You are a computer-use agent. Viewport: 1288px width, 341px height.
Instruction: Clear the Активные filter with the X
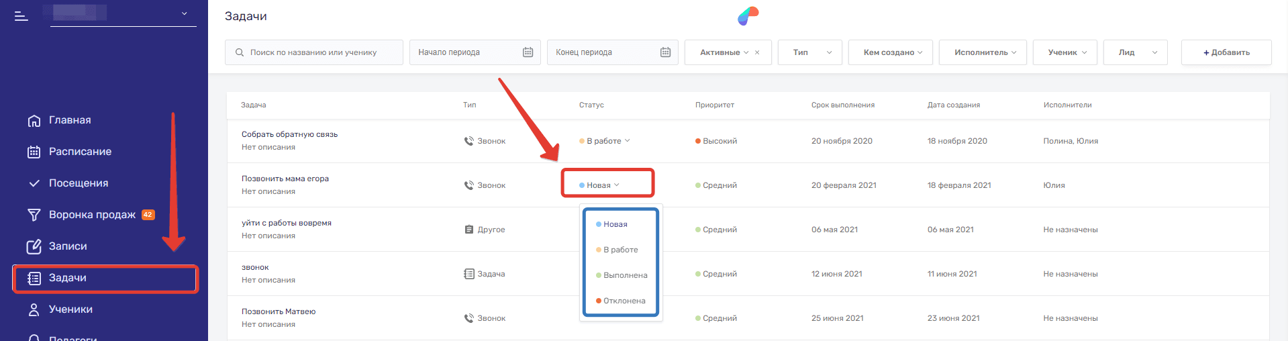[x=757, y=52]
